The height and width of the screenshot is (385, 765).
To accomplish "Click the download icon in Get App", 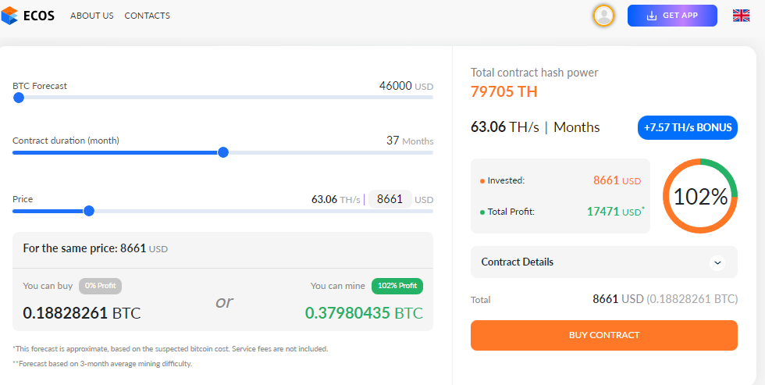I will [x=651, y=16].
